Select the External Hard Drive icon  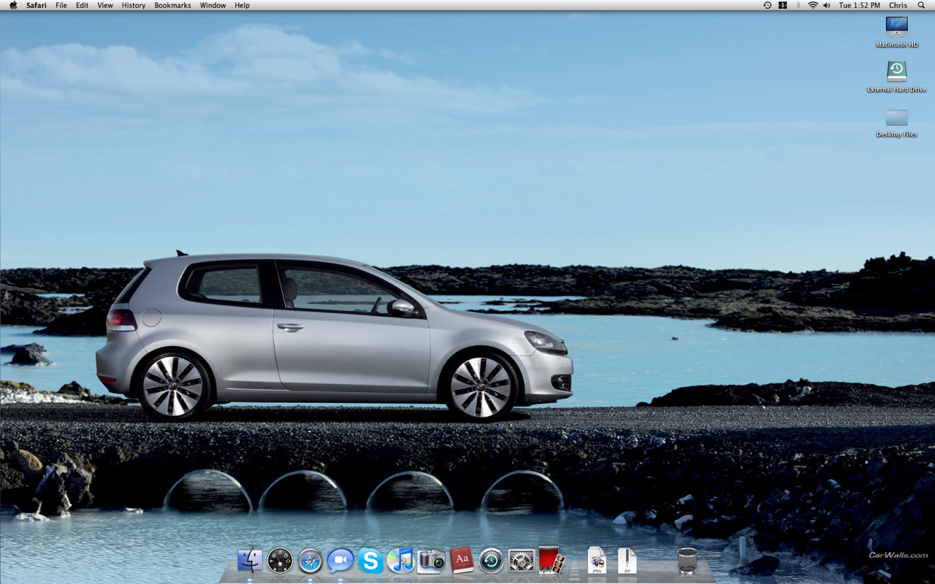896,72
